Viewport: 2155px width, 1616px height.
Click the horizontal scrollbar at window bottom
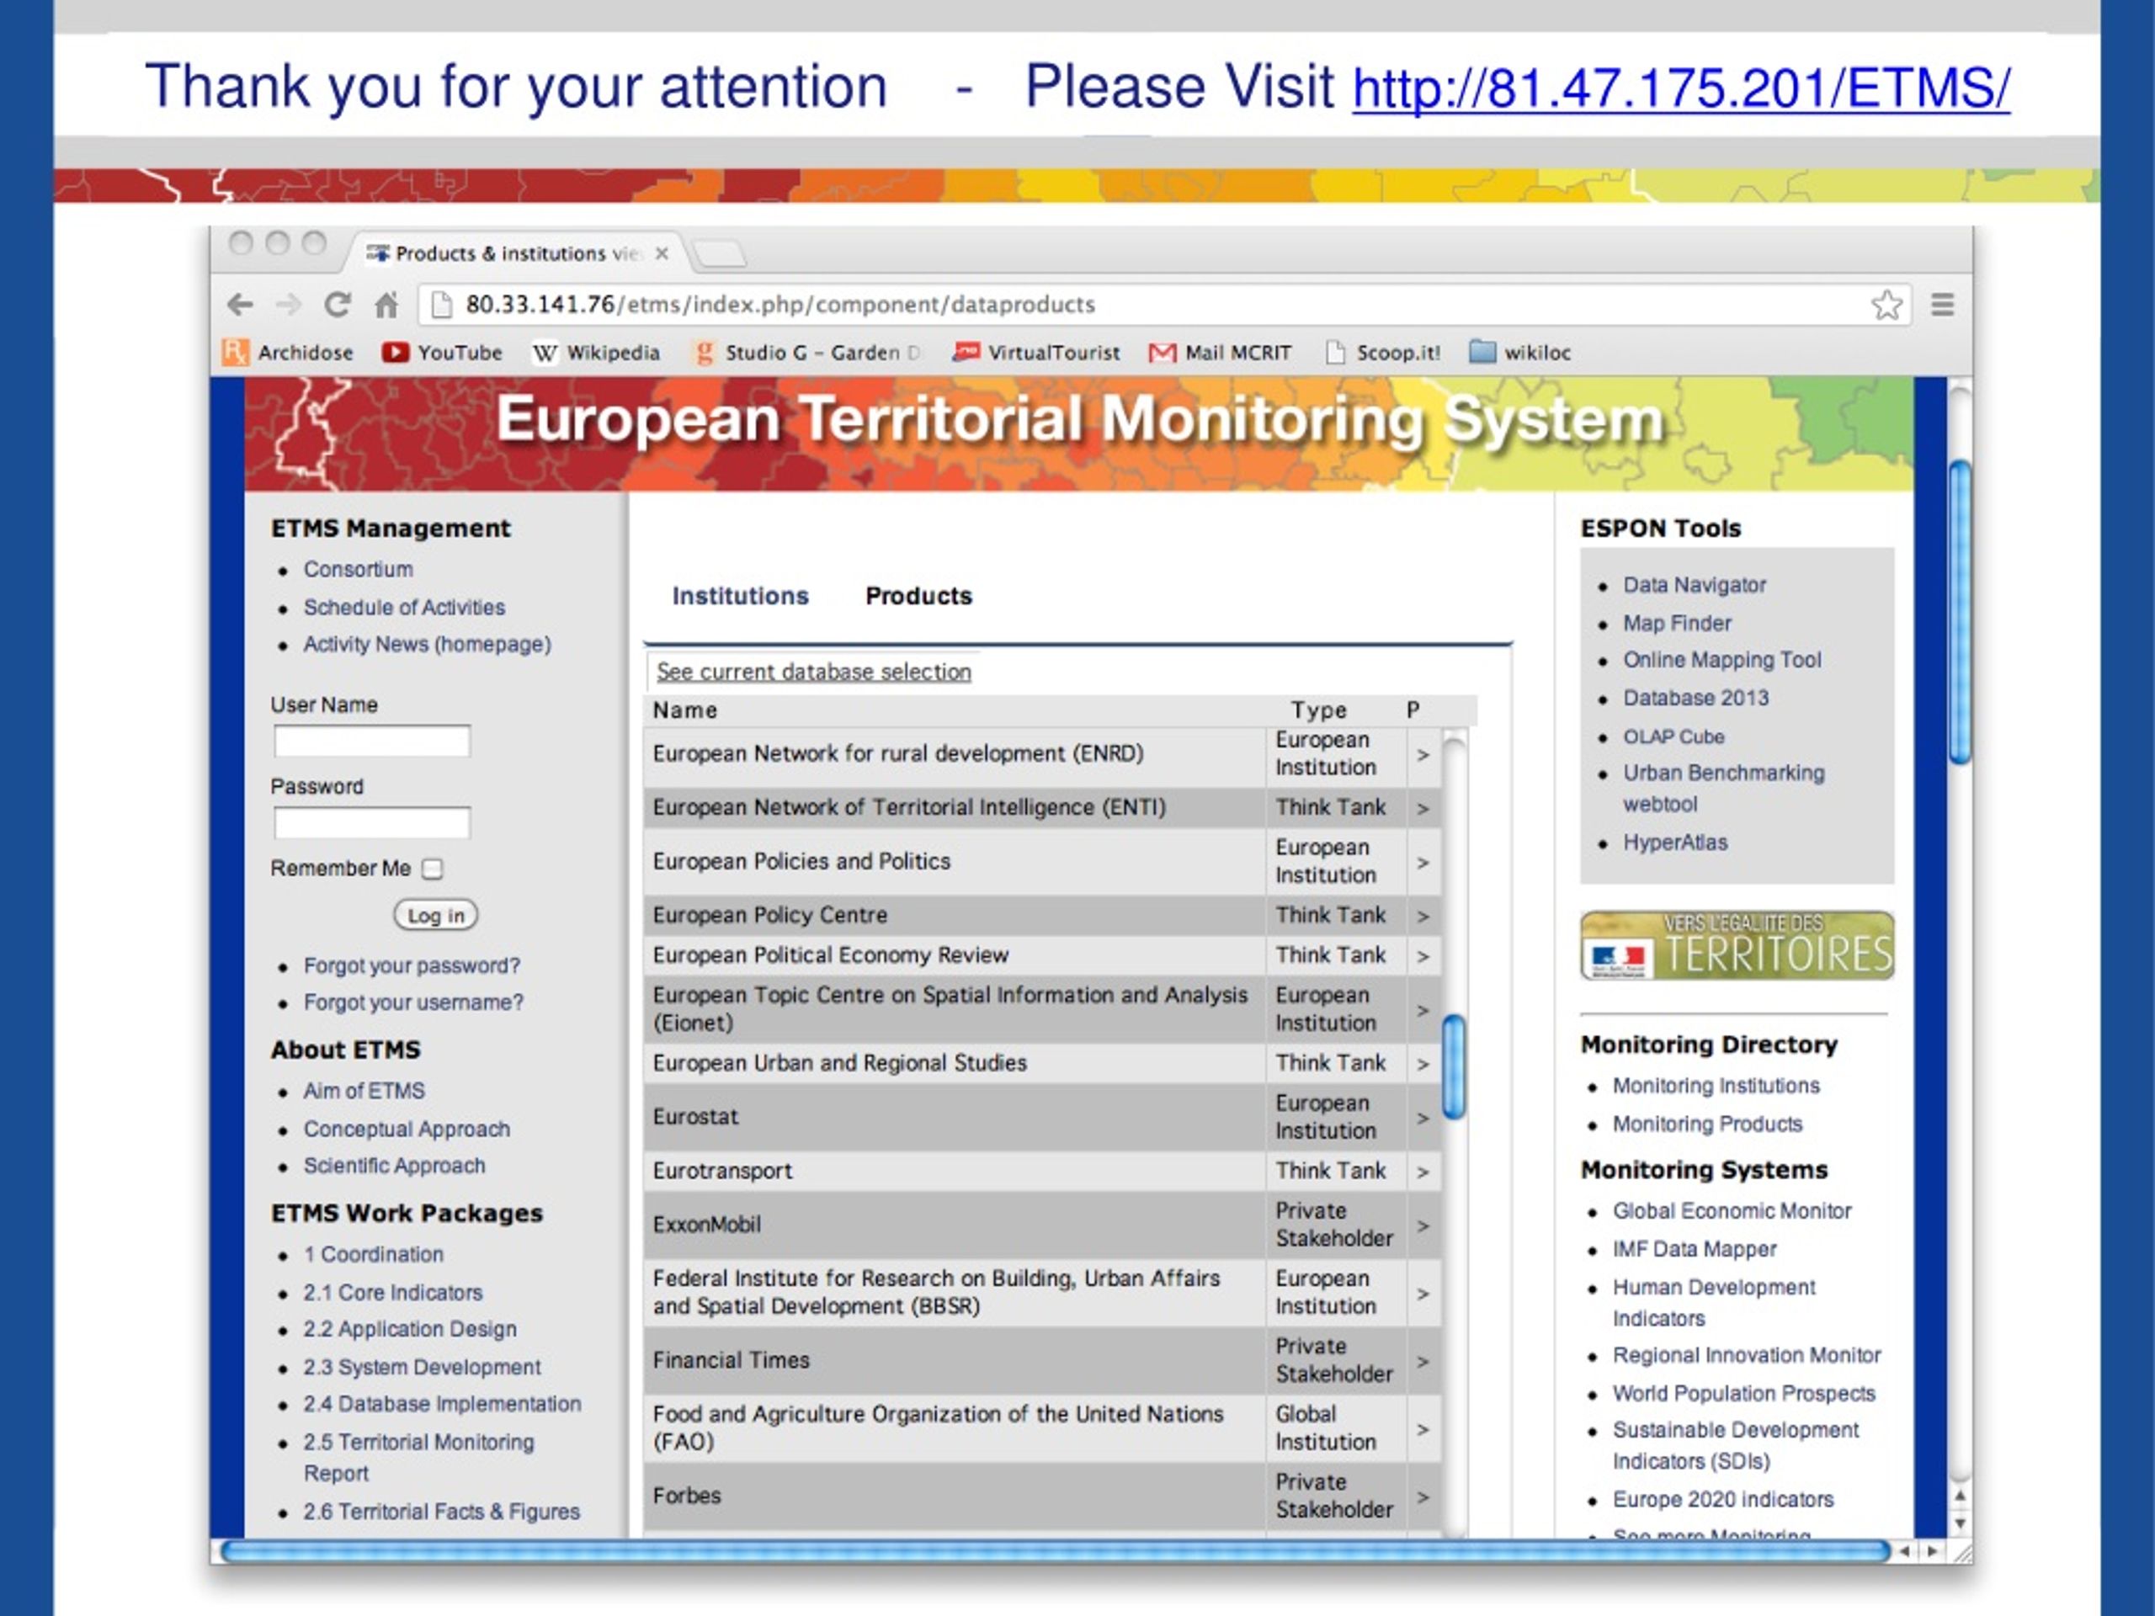pyautogui.click(x=1055, y=1550)
